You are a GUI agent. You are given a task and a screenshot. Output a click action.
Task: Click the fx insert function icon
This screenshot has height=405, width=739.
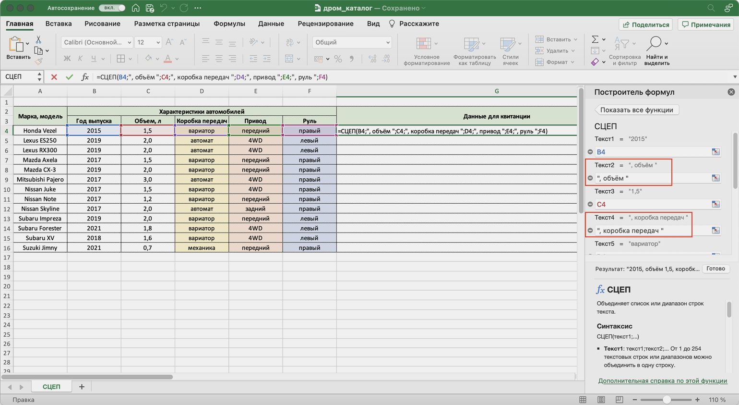(x=85, y=77)
